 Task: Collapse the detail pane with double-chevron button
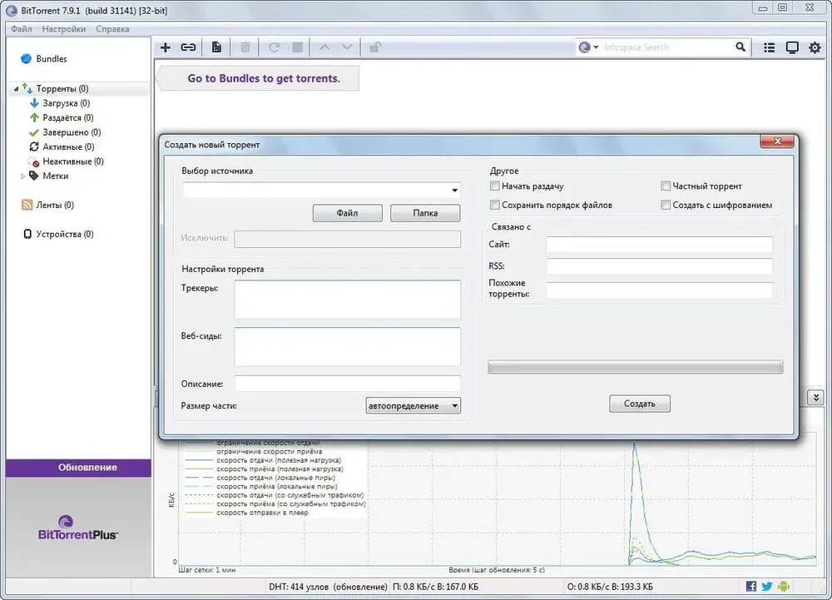pos(815,397)
